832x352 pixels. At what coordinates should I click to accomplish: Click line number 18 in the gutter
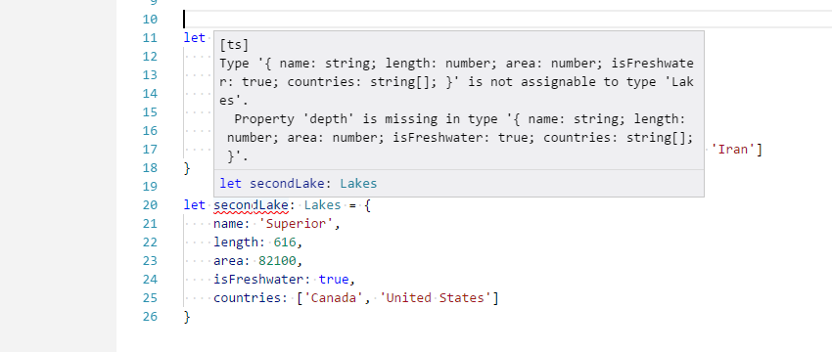150,167
